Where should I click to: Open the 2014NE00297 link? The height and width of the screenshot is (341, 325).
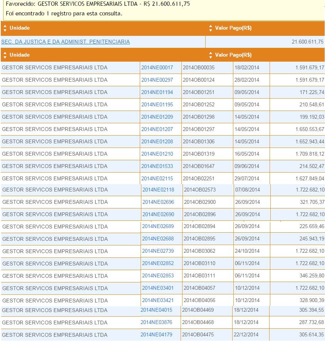157,80
